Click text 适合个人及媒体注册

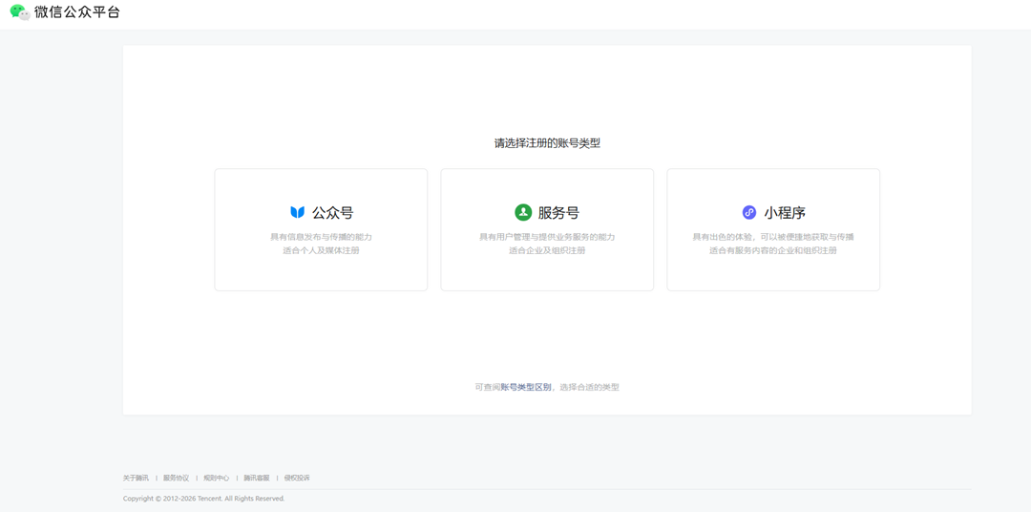(321, 250)
